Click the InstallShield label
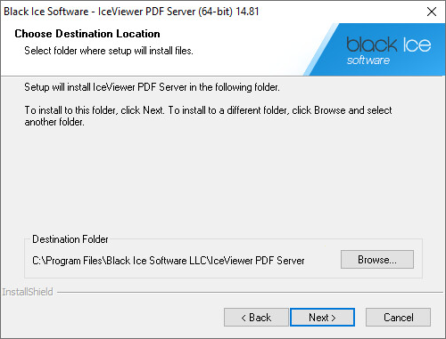 coord(28,292)
